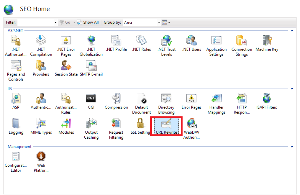Image resolution: width=300 pixels, height=195 pixels.
Task: Click the ASP.NET group header label
Action: coord(15,30)
